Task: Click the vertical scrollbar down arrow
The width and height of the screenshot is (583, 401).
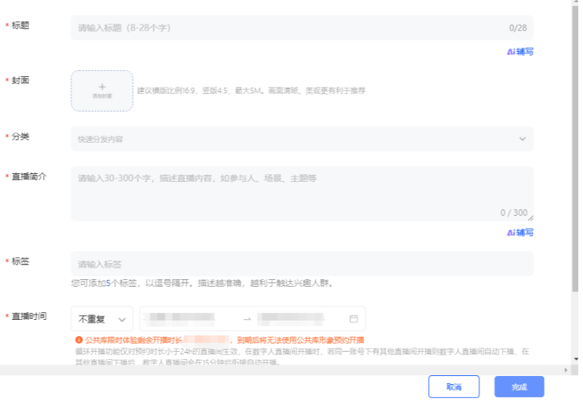Action: pyautogui.click(x=575, y=359)
